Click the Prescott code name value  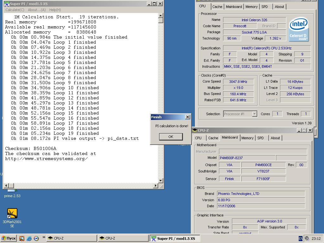click(240, 26)
